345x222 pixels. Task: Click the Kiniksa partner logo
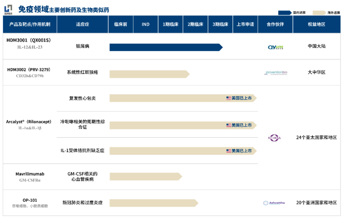click(275, 138)
